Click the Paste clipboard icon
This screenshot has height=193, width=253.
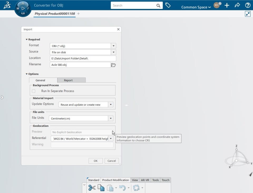click(x=110, y=188)
